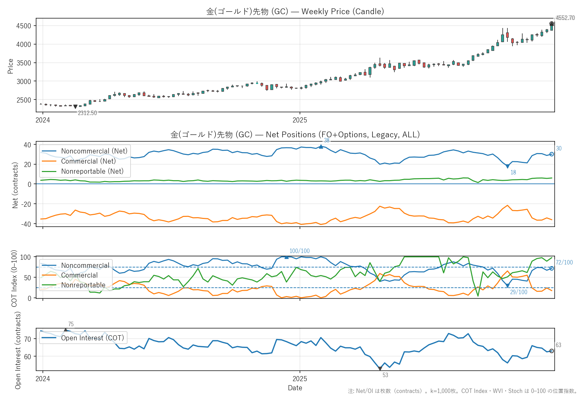Select the Noncommercial net peak marker at 38
This screenshot has height=398, width=583.
tap(321, 146)
